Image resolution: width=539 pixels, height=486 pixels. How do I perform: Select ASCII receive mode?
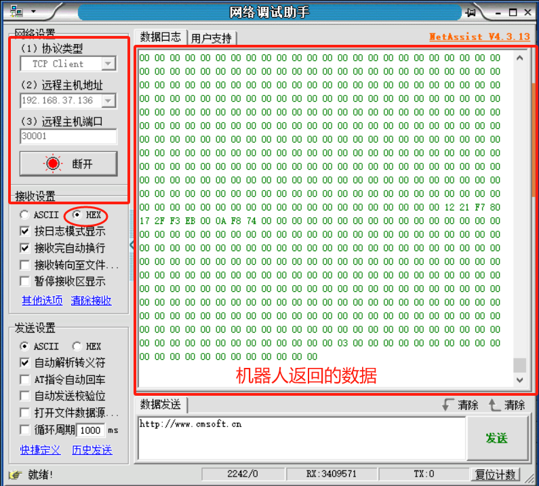(25, 214)
